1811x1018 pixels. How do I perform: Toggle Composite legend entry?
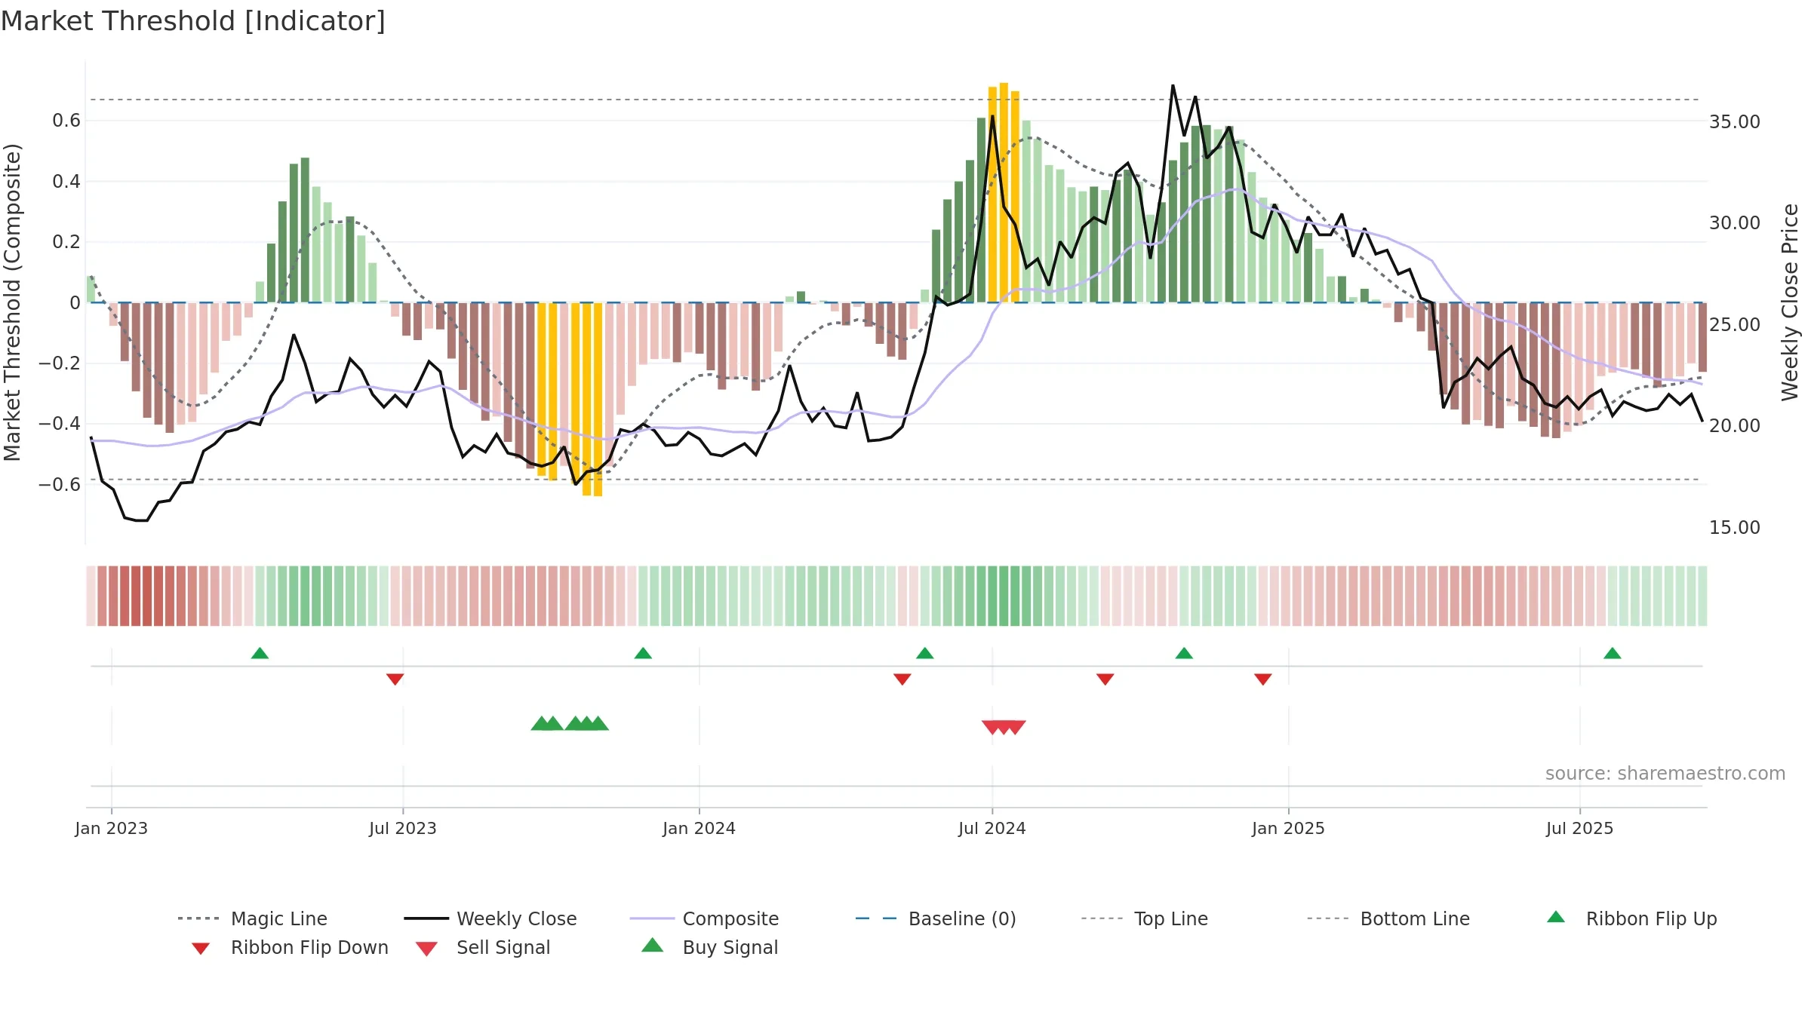704,918
